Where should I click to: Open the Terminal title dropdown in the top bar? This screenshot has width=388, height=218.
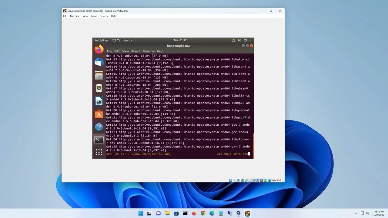point(123,40)
